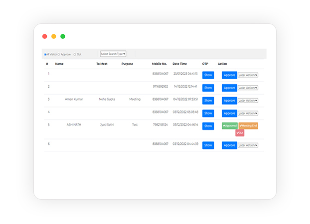Select the Out filter radio button
The height and width of the screenshot is (224, 310).
coord(75,55)
